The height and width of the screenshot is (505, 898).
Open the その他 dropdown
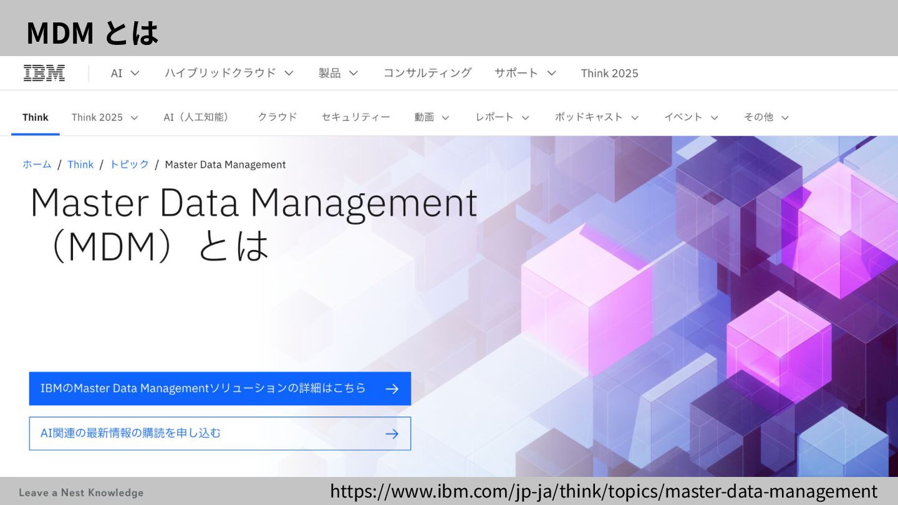coord(766,117)
